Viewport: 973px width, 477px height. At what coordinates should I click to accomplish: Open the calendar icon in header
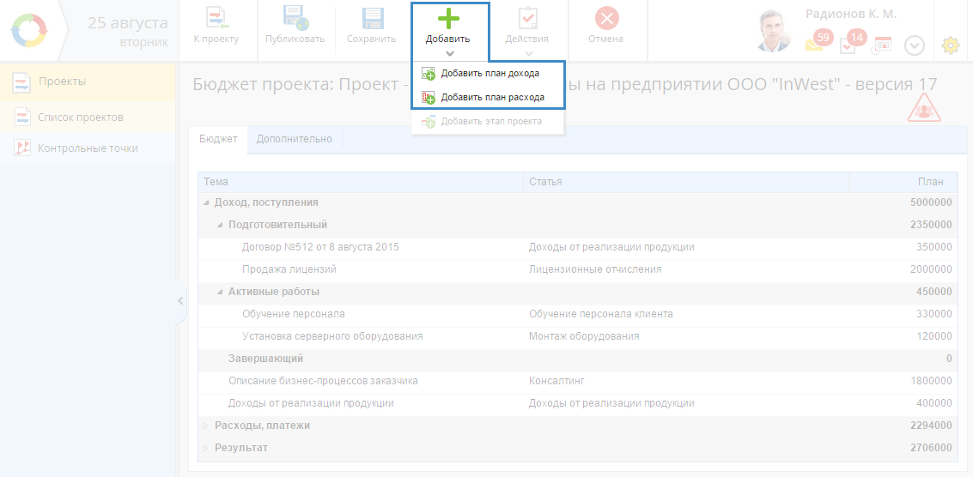[x=882, y=45]
